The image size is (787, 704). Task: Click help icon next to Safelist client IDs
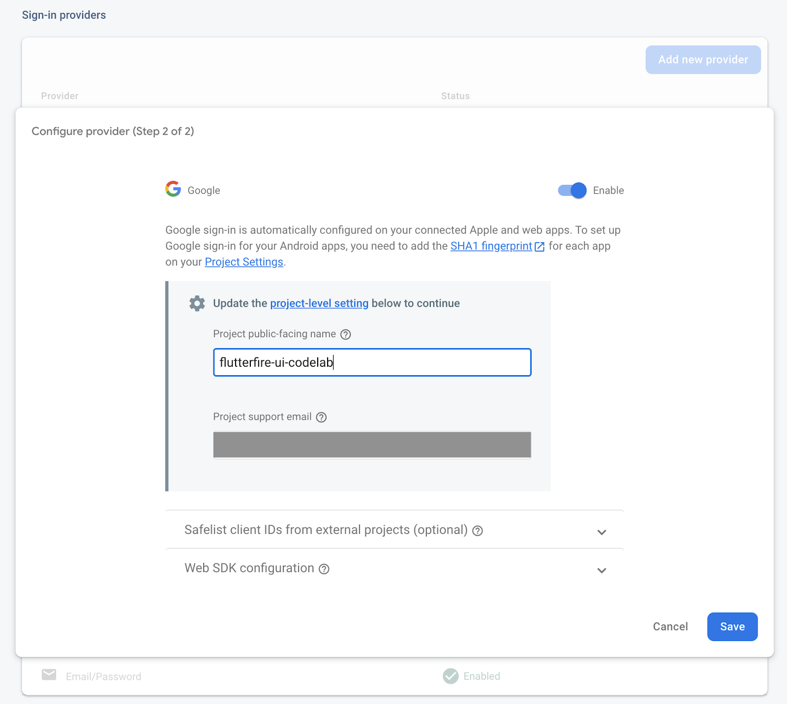[477, 531]
